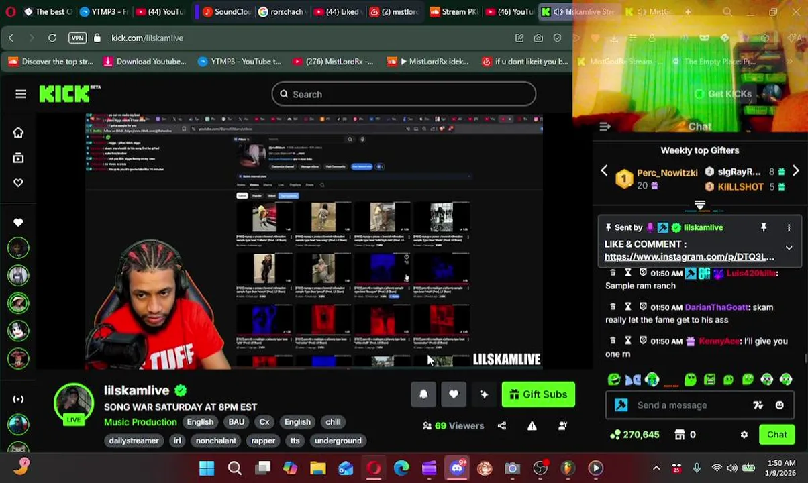Open the chat identity badge icon in message box

tap(621, 405)
